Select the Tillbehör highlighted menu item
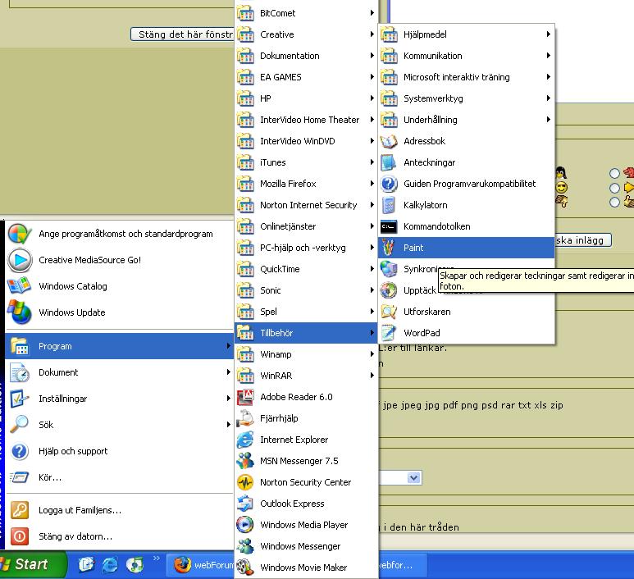 pyautogui.click(x=306, y=333)
